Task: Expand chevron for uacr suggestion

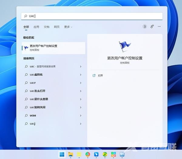Action: [x=81, y=83]
